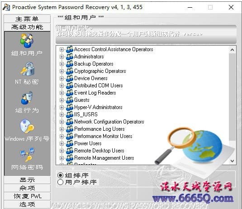Open the NT 秘密 padlock icon
This screenshot has width=242, height=209.
click(x=27, y=69)
